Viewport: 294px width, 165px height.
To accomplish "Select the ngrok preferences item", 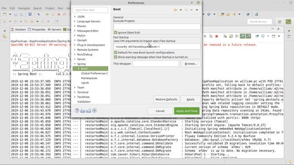I will click(x=85, y=82).
